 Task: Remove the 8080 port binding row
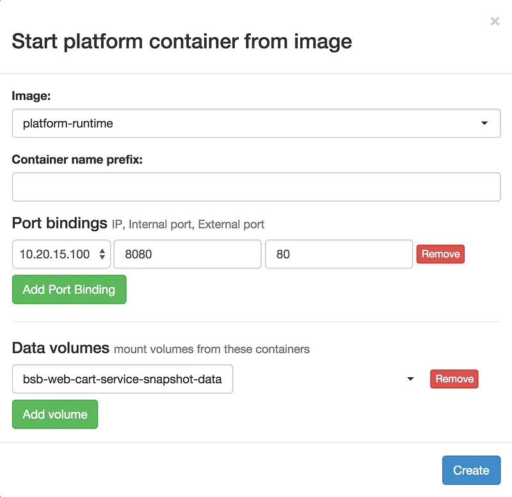[440, 254]
